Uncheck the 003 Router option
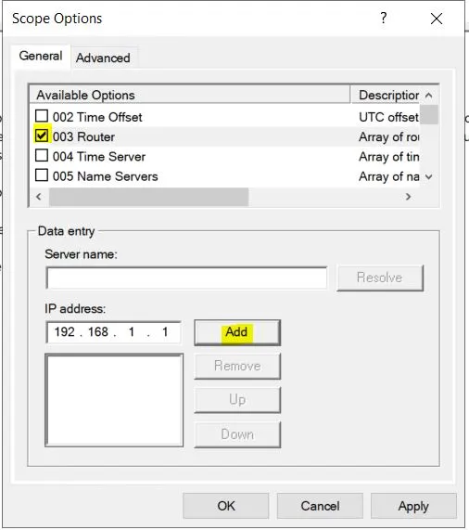This screenshot has width=469, height=530. click(42, 136)
